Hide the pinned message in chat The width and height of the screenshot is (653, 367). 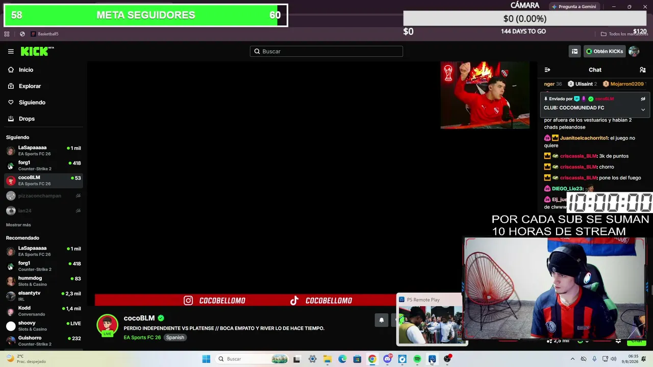[643, 99]
